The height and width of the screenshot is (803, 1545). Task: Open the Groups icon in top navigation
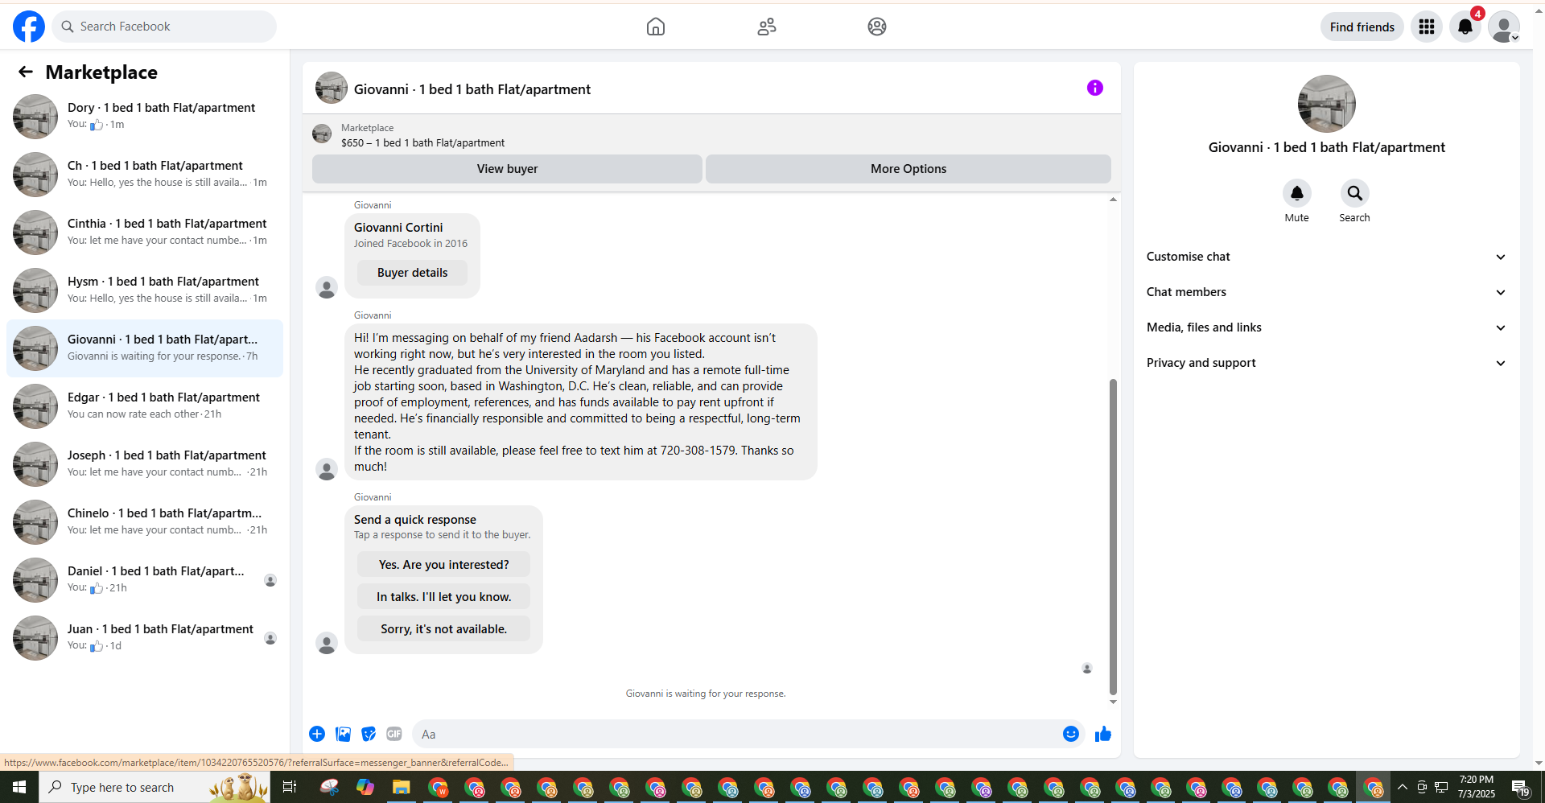tap(877, 27)
